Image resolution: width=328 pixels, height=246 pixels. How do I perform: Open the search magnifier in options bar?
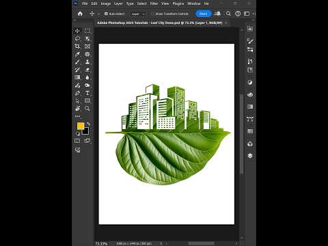(x=228, y=14)
